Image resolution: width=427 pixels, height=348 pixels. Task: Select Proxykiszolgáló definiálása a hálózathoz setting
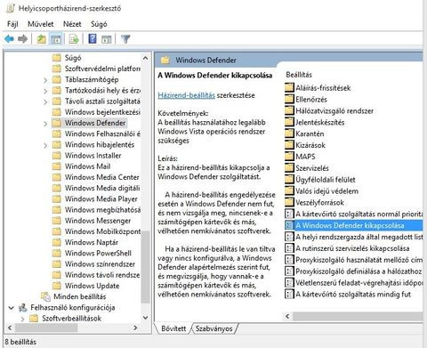(353, 271)
